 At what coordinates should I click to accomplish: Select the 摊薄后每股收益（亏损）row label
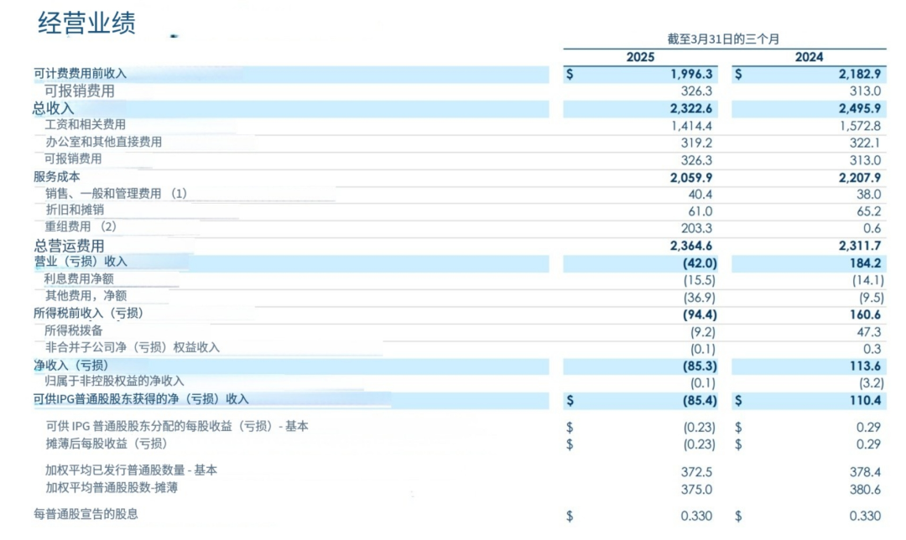pyautogui.click(x=107, y=444)
